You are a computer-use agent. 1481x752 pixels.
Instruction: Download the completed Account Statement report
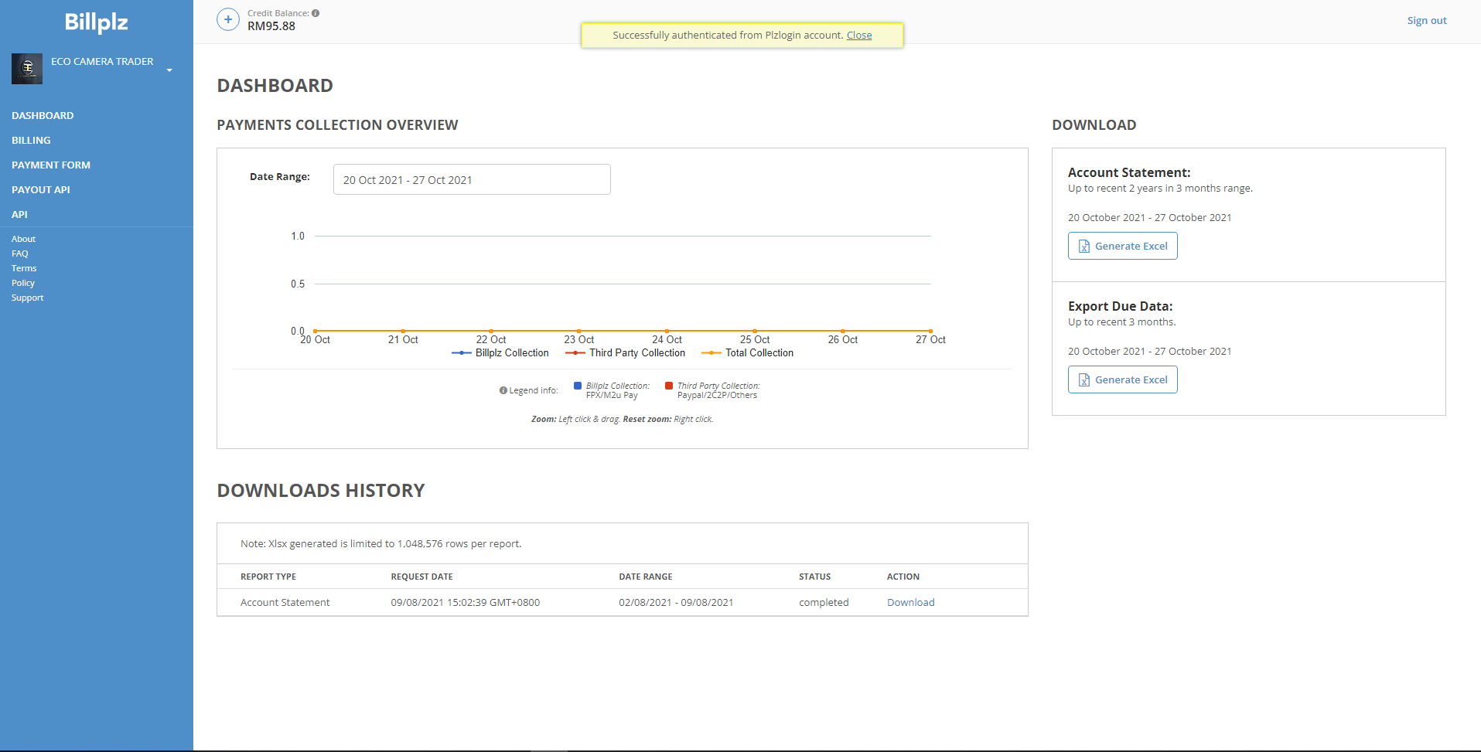coord(910,602)
